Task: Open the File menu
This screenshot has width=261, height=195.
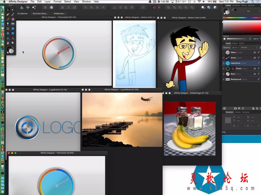Action: (x=32, y=2)
